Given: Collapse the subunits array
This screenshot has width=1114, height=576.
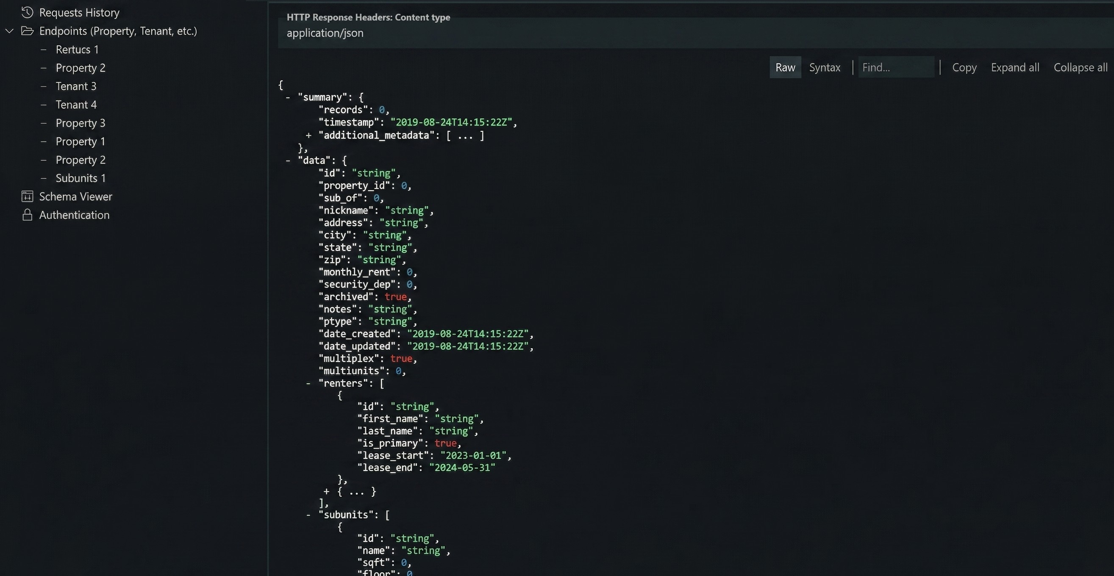Looking at the screenshot, I should pyautogui.click(x=308, y=514).
